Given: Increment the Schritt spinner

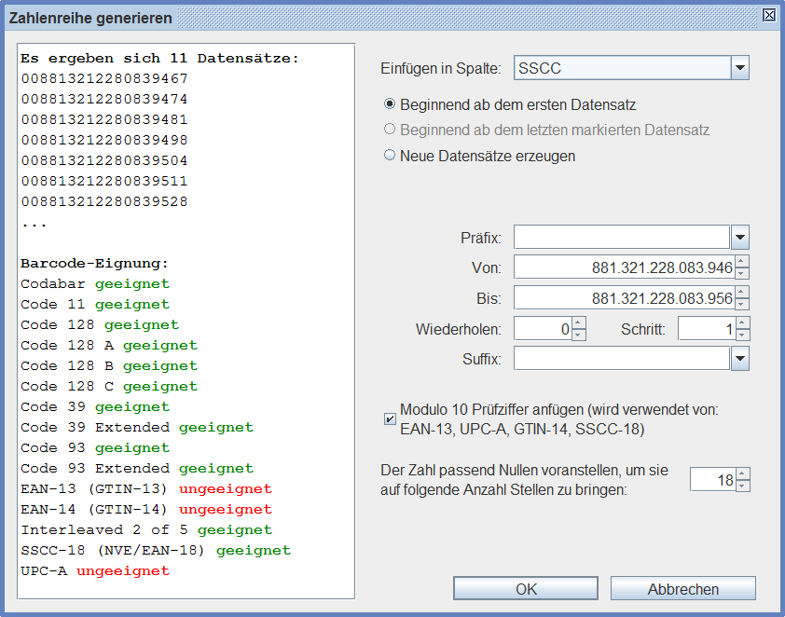Looking at the screenshot, I should click(x=742, y=322).
